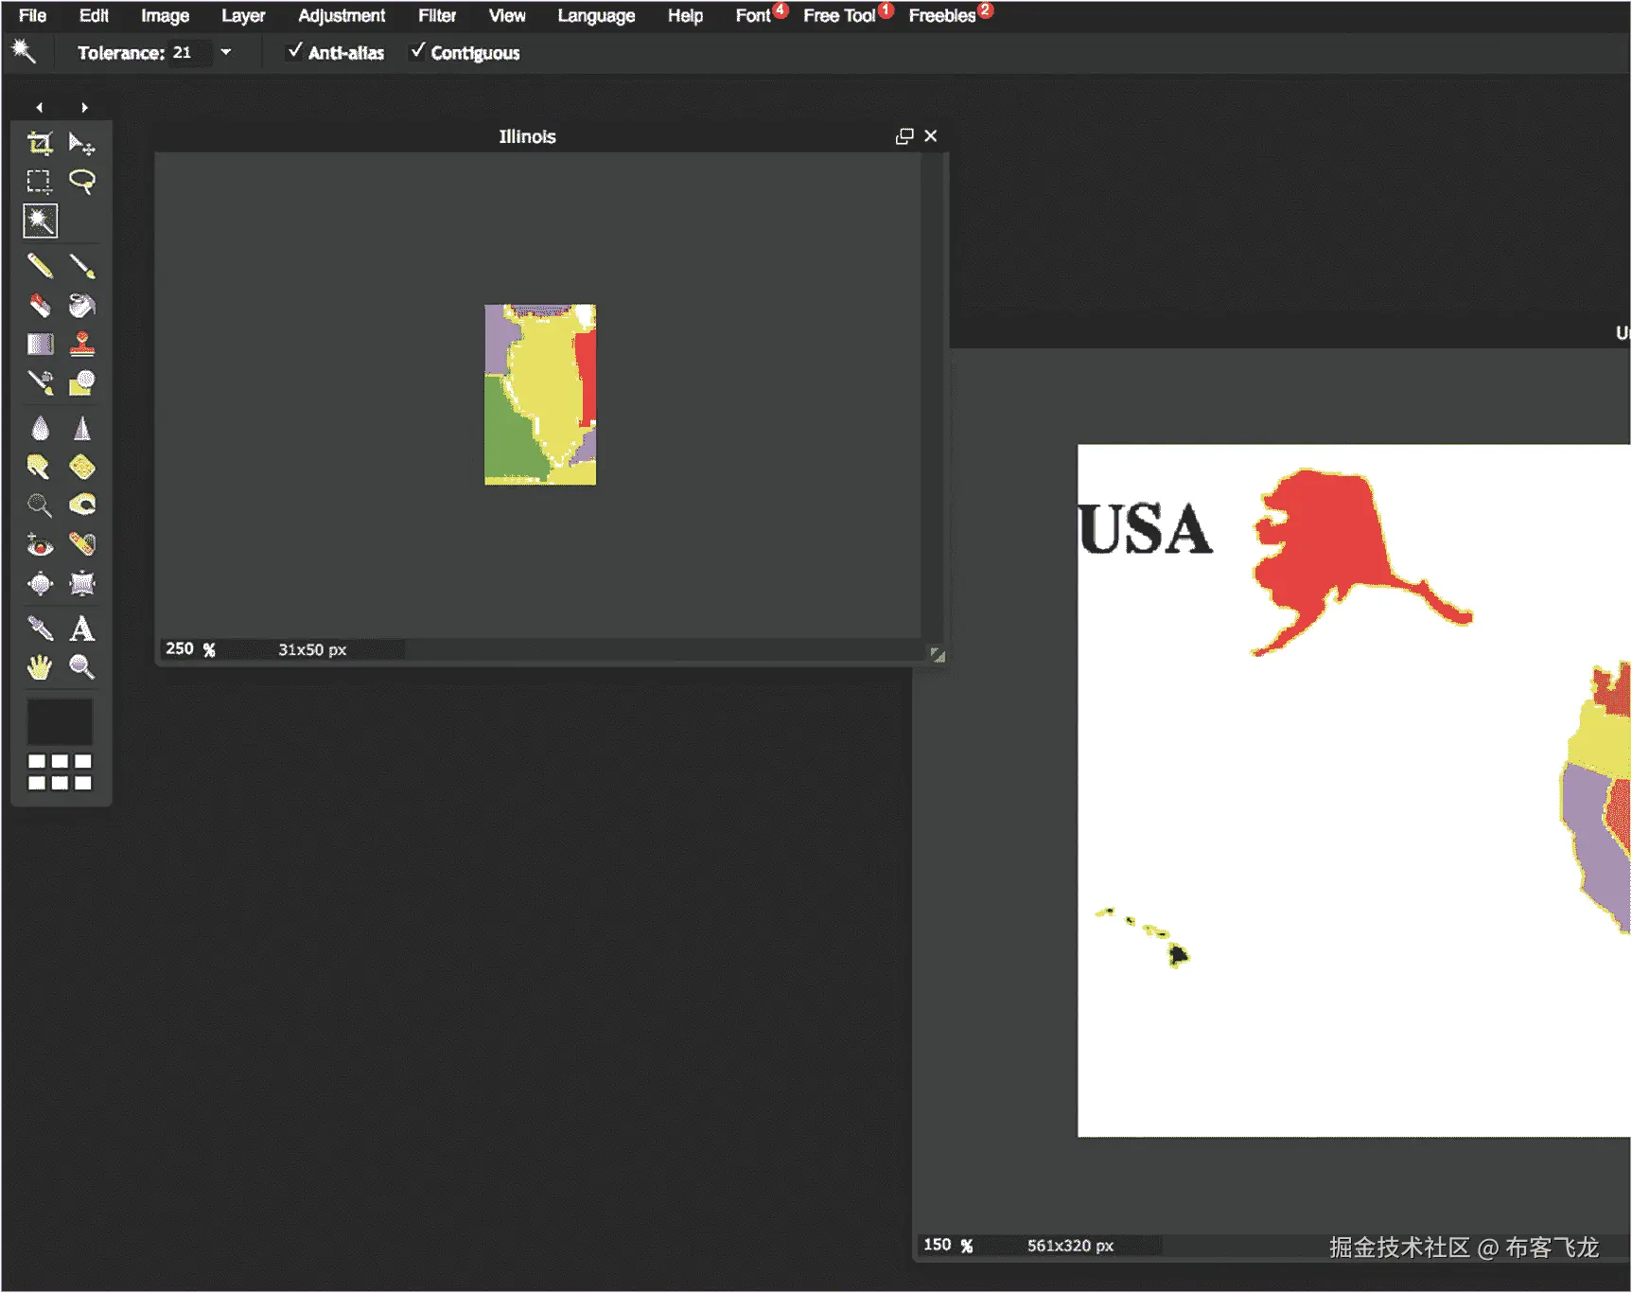Viewport: 1632px width, 1293px height.
Task: Toggle the Contiguous checkbox
Action: [418, 51]
